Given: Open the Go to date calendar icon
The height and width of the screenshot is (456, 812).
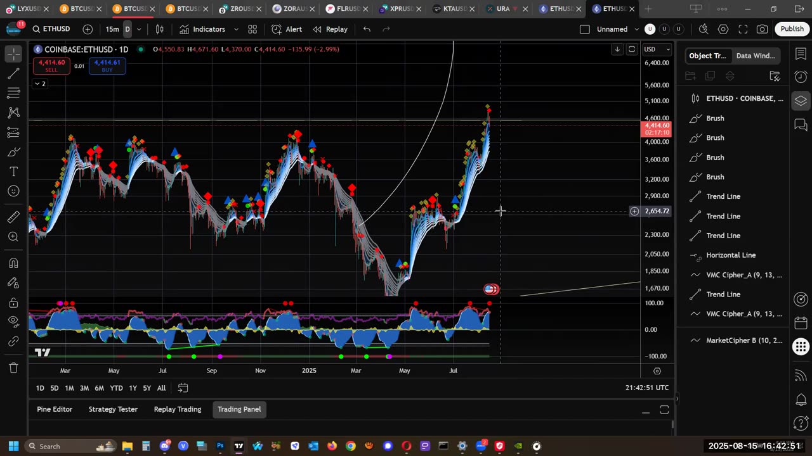Looking at the screenshot, I should point(183,388).
